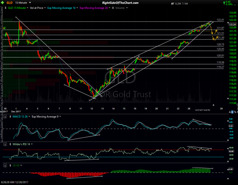The image size is (238, 185).
Task: Close the Wilder's RSI 14 pane
Action: (x=5, y=144)
